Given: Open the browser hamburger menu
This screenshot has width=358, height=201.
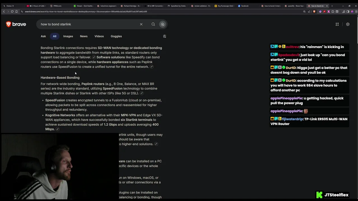Looking at the screenshot, I should pyautogui.click(x=356, y=11).
